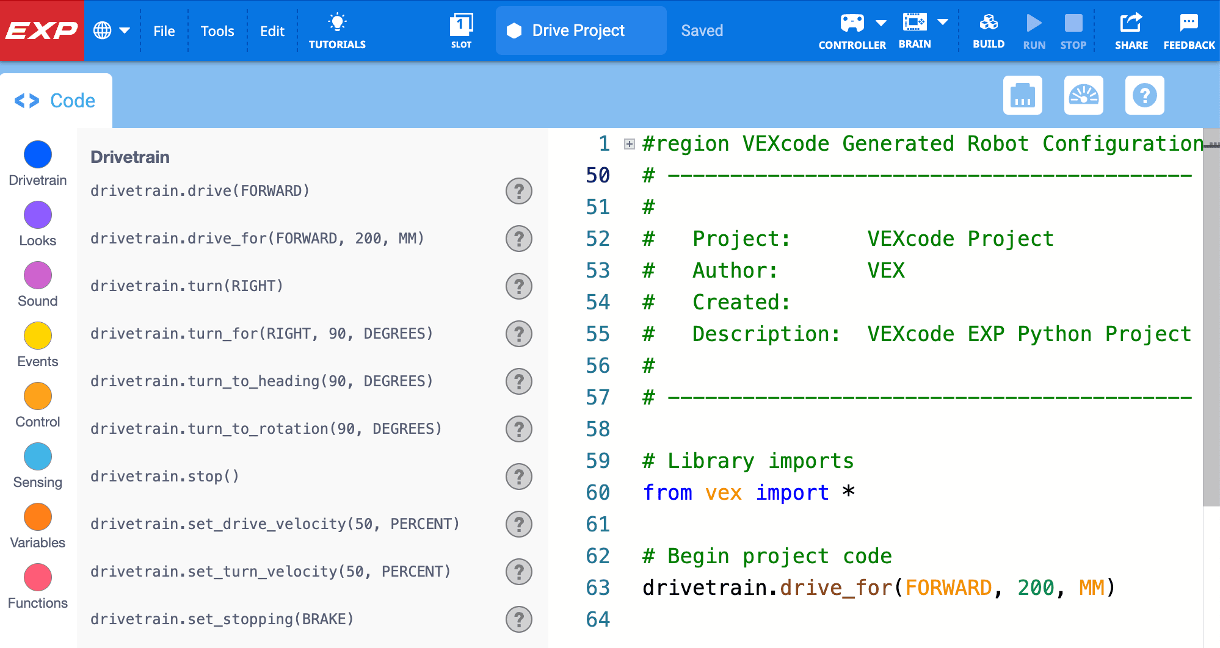1220x648 pixels.
Task: Expand the collapsed region on line 1
Action: pyautogui.click(x=628, y=143)
